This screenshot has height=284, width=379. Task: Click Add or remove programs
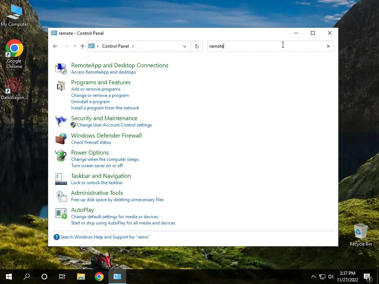click(96, 89)
